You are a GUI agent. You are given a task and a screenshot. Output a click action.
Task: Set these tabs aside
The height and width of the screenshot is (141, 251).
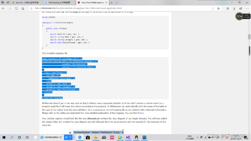pos(8,3)
